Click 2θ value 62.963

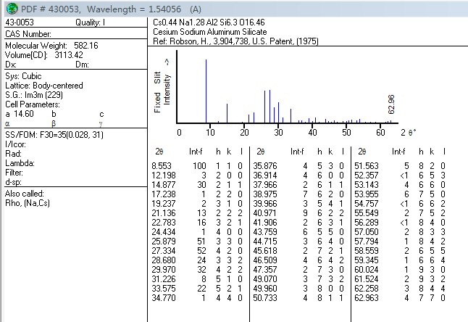click(367, 298)
